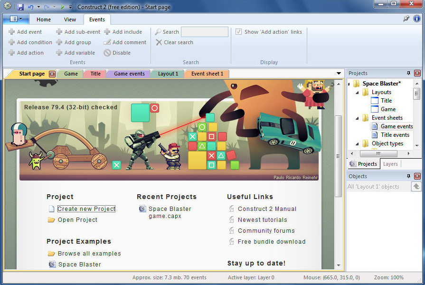425x285 pixels.
Task: Open recent project Space Blaster game.capx
Action: tap(170, 212)
